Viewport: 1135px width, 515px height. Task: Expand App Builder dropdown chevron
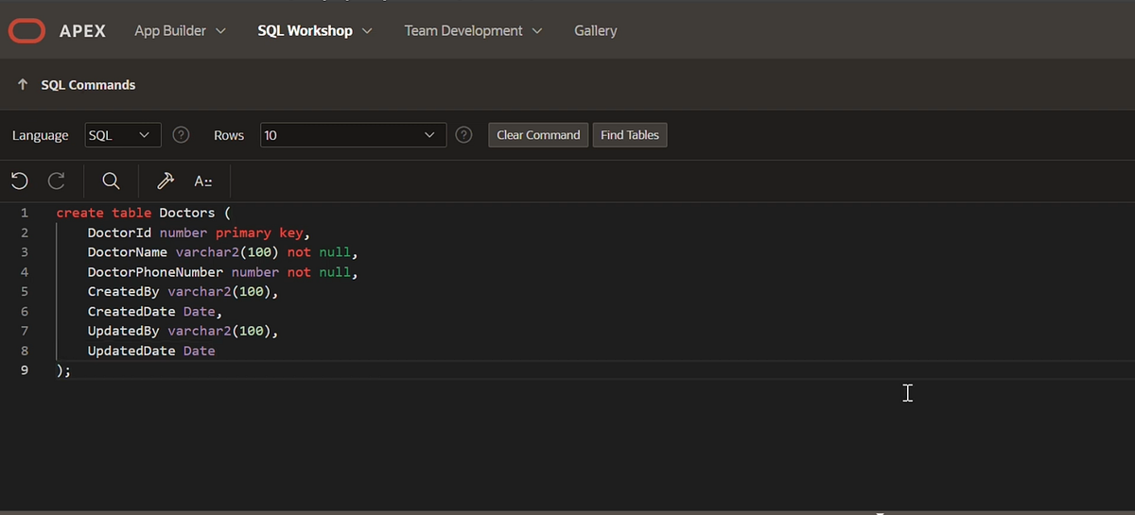pos(221,31)
